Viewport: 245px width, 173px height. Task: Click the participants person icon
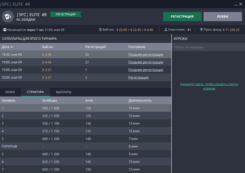coord(166,30)
